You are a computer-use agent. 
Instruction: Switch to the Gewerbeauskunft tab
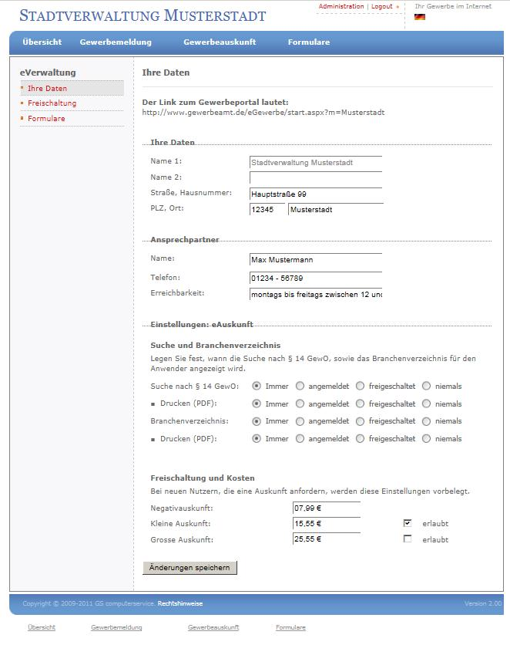pyautogui.click(x=220, y=42)
